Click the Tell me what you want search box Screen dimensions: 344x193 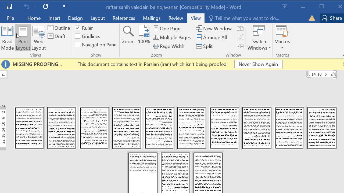click(x=244, y=18)
